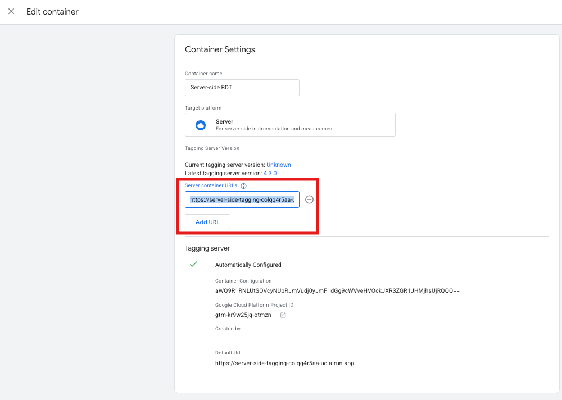Click the Tagging Server Version label
This screenshot has height=400, width=562.
(x=212, y=148)
